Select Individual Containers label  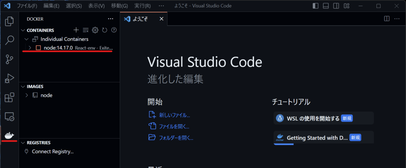pos(65,39)
